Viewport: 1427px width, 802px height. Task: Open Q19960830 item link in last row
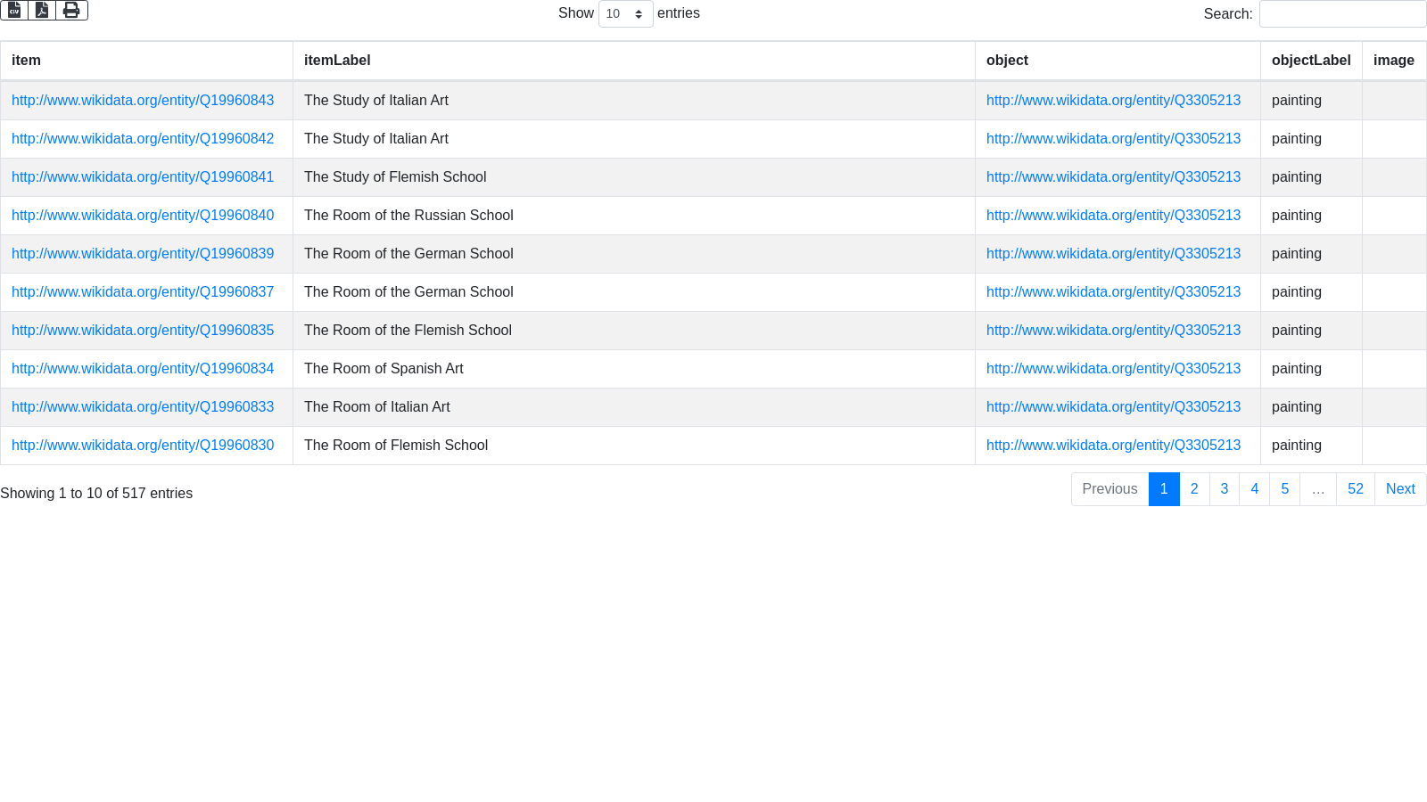pyautogui.click(x=143, y=446)
